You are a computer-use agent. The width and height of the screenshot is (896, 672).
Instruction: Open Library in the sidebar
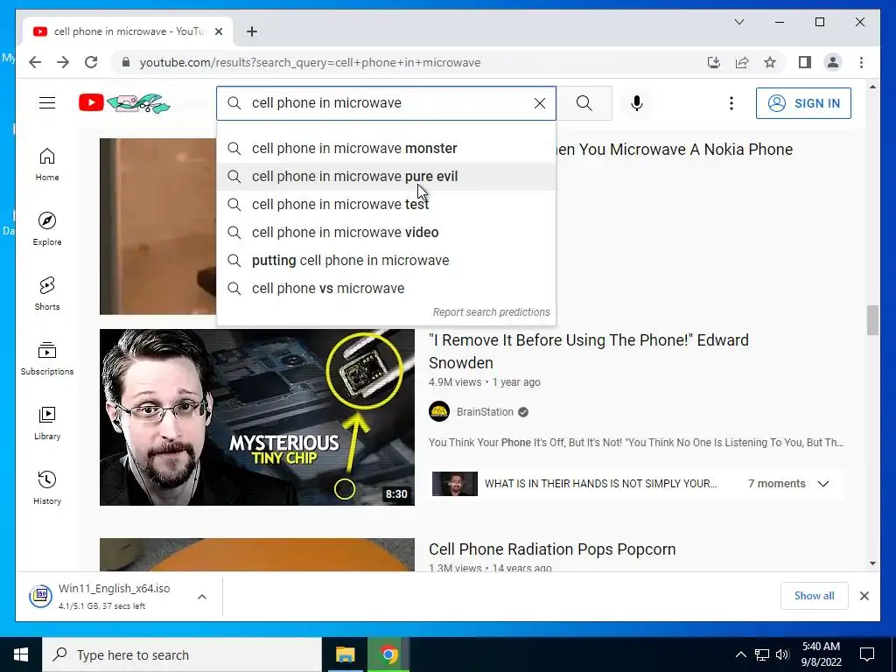point(47,423)
